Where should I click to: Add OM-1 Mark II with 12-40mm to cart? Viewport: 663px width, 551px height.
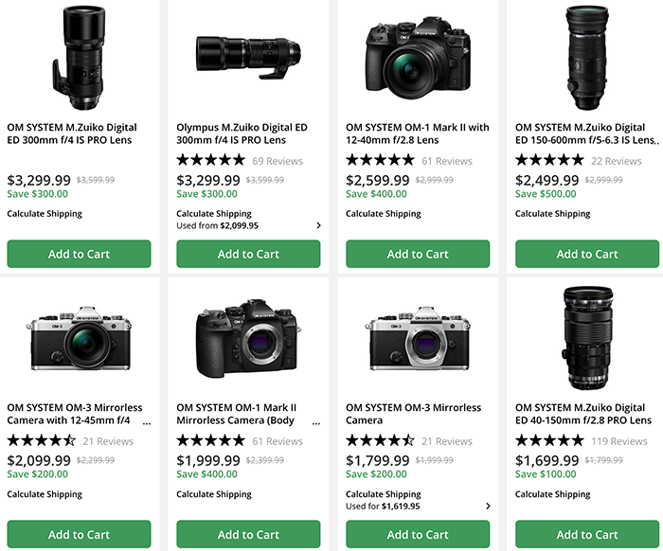click(x=418, y=254)
